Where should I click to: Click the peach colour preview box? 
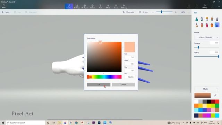coord(129,47)
